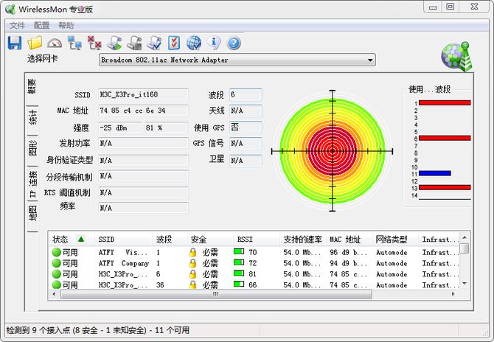Click the globe with checkmark icon

coord(194,43)
